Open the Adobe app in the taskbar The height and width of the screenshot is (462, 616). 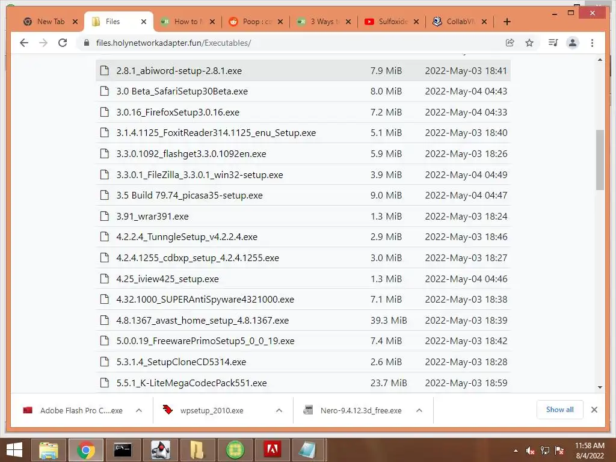[273, 450]
